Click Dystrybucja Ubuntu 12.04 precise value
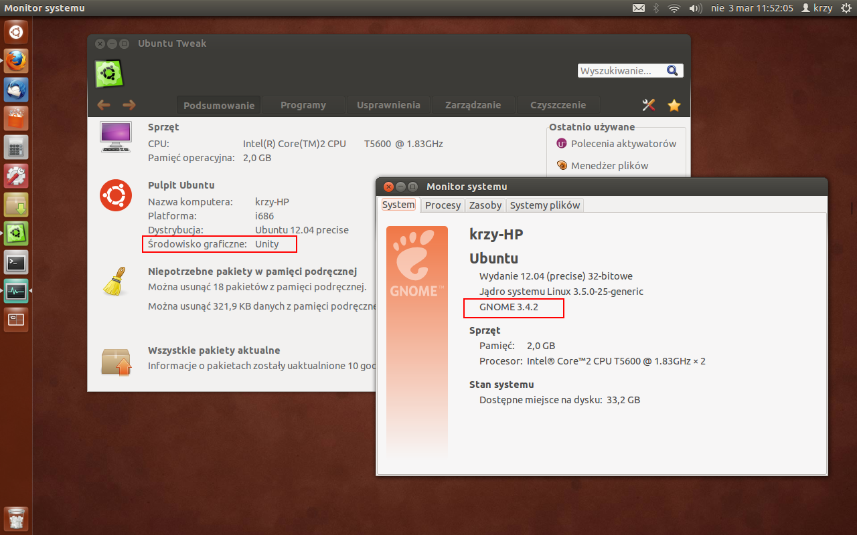This screenshot has height=535, width=857. pyautogui.click(x=302, y=230)
